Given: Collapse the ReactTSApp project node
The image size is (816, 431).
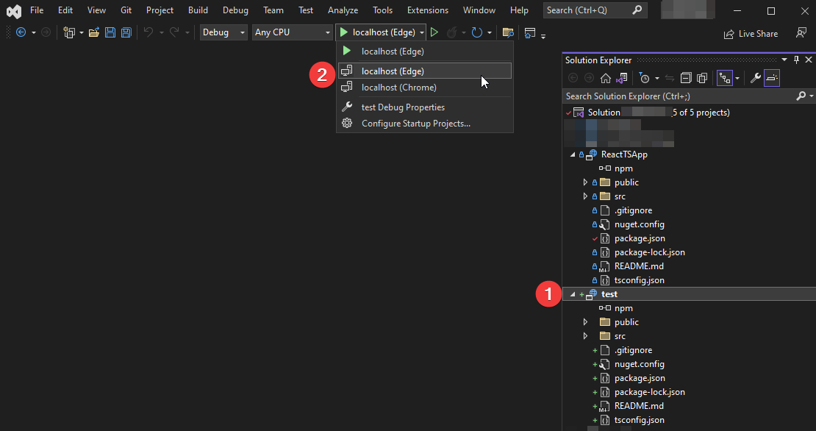Looking at the screenshot, I should [573, 154].
